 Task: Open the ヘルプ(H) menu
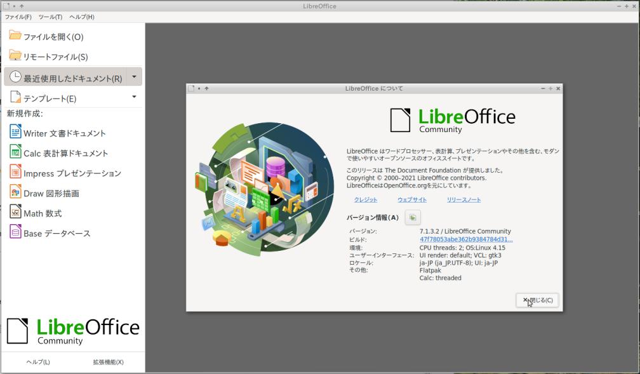point(82,17)
